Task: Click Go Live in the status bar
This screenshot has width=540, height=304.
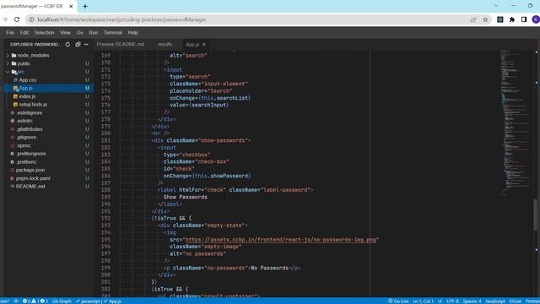Action: pos(398,301)
